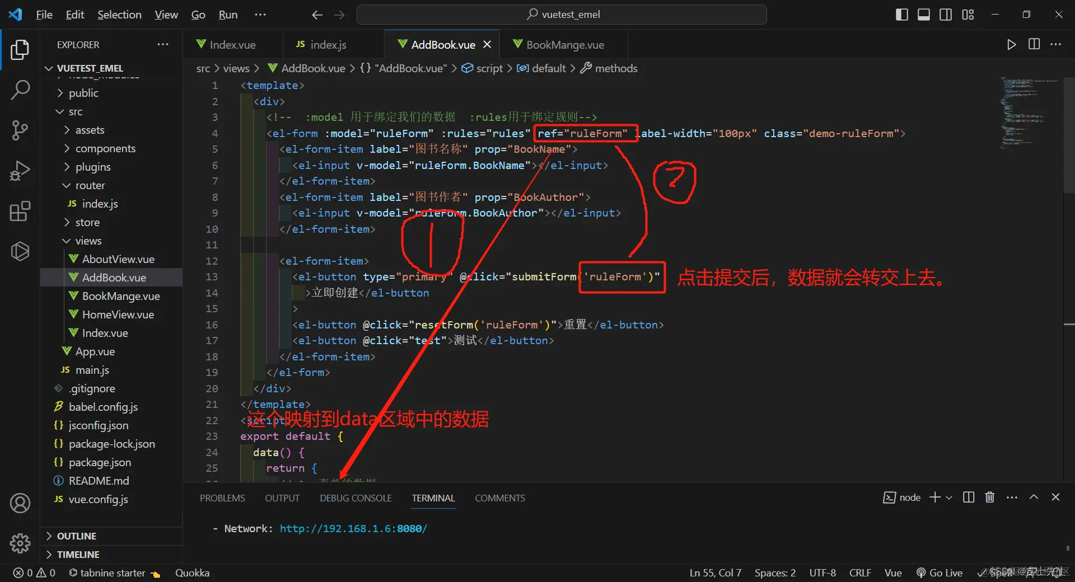Open the Run menu
Screen dimensions: 1075x582
click(228, 15)
